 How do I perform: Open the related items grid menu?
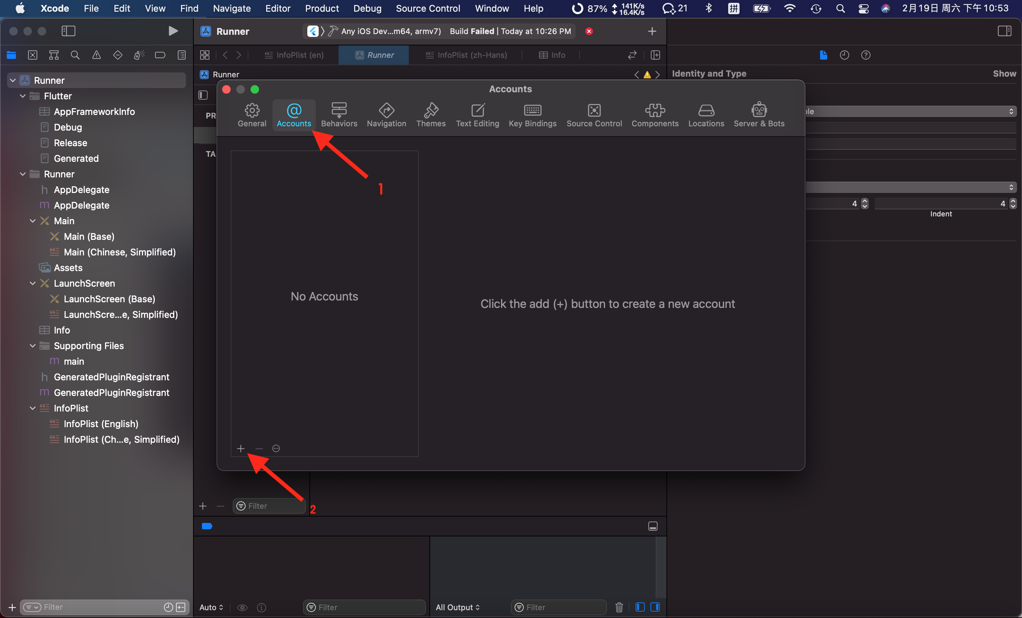coord(205,55)
